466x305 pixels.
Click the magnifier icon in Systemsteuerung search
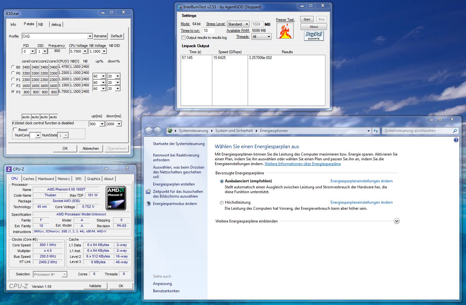(455, 131)
